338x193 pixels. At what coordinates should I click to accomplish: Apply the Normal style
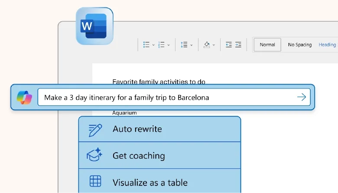[x=267, y=45]
